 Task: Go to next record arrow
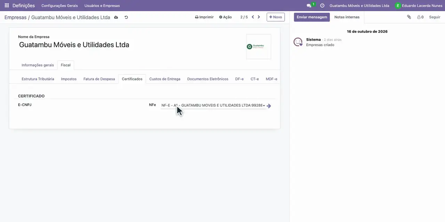tap(259, 17)
